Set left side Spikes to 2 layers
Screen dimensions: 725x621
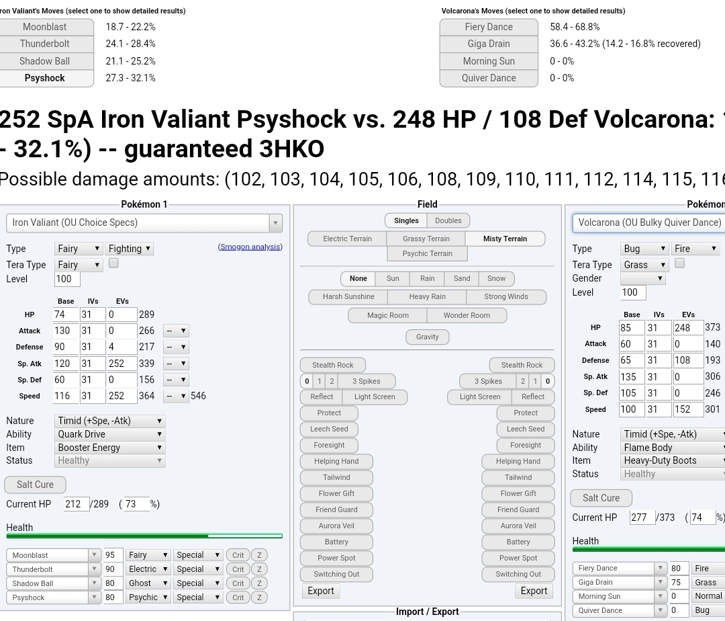point(332,381)
